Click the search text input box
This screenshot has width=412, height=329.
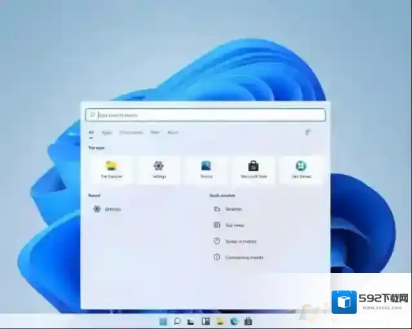(x=207, y=115)
